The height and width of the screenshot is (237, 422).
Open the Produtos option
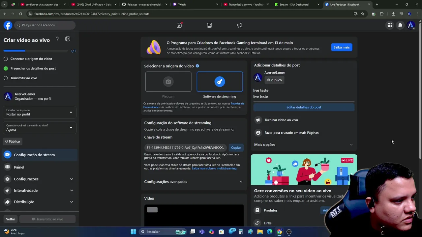click(x=270, y=210)
